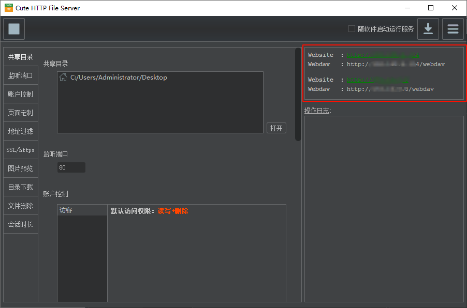Click the 读写+删除 permission text
The height and width of the screenshot is (308, 467).
pos(173,211)
